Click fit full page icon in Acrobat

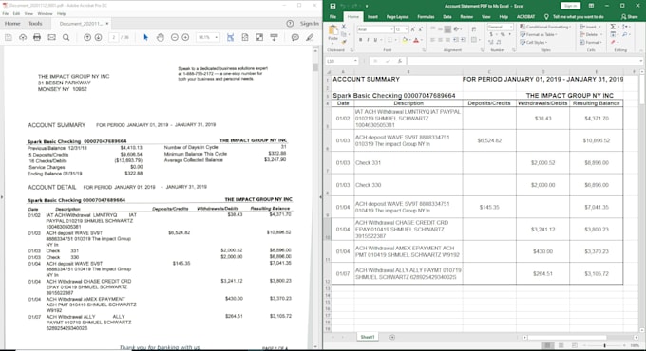tap(245, 37)
